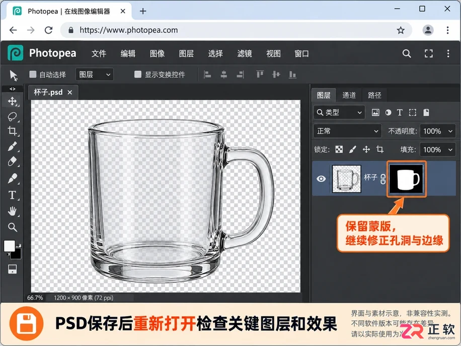Collapse the toolbar with double-arrow toggle
This screenshot has height=346, width=461.
[x=13, y=89]
